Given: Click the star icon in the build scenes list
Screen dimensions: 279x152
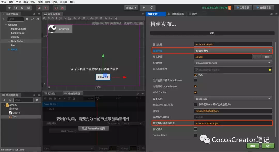Looking at the screenshot, I should (x=270, y=70).
